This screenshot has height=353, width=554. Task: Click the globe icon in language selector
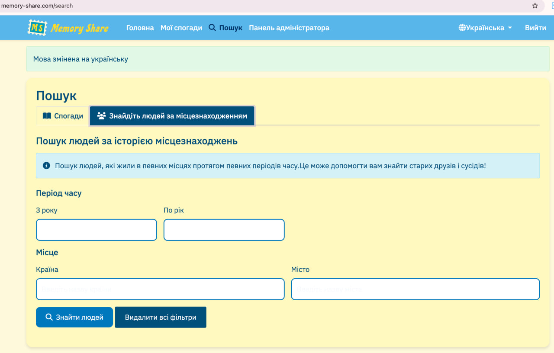click(x=462, y=28)
